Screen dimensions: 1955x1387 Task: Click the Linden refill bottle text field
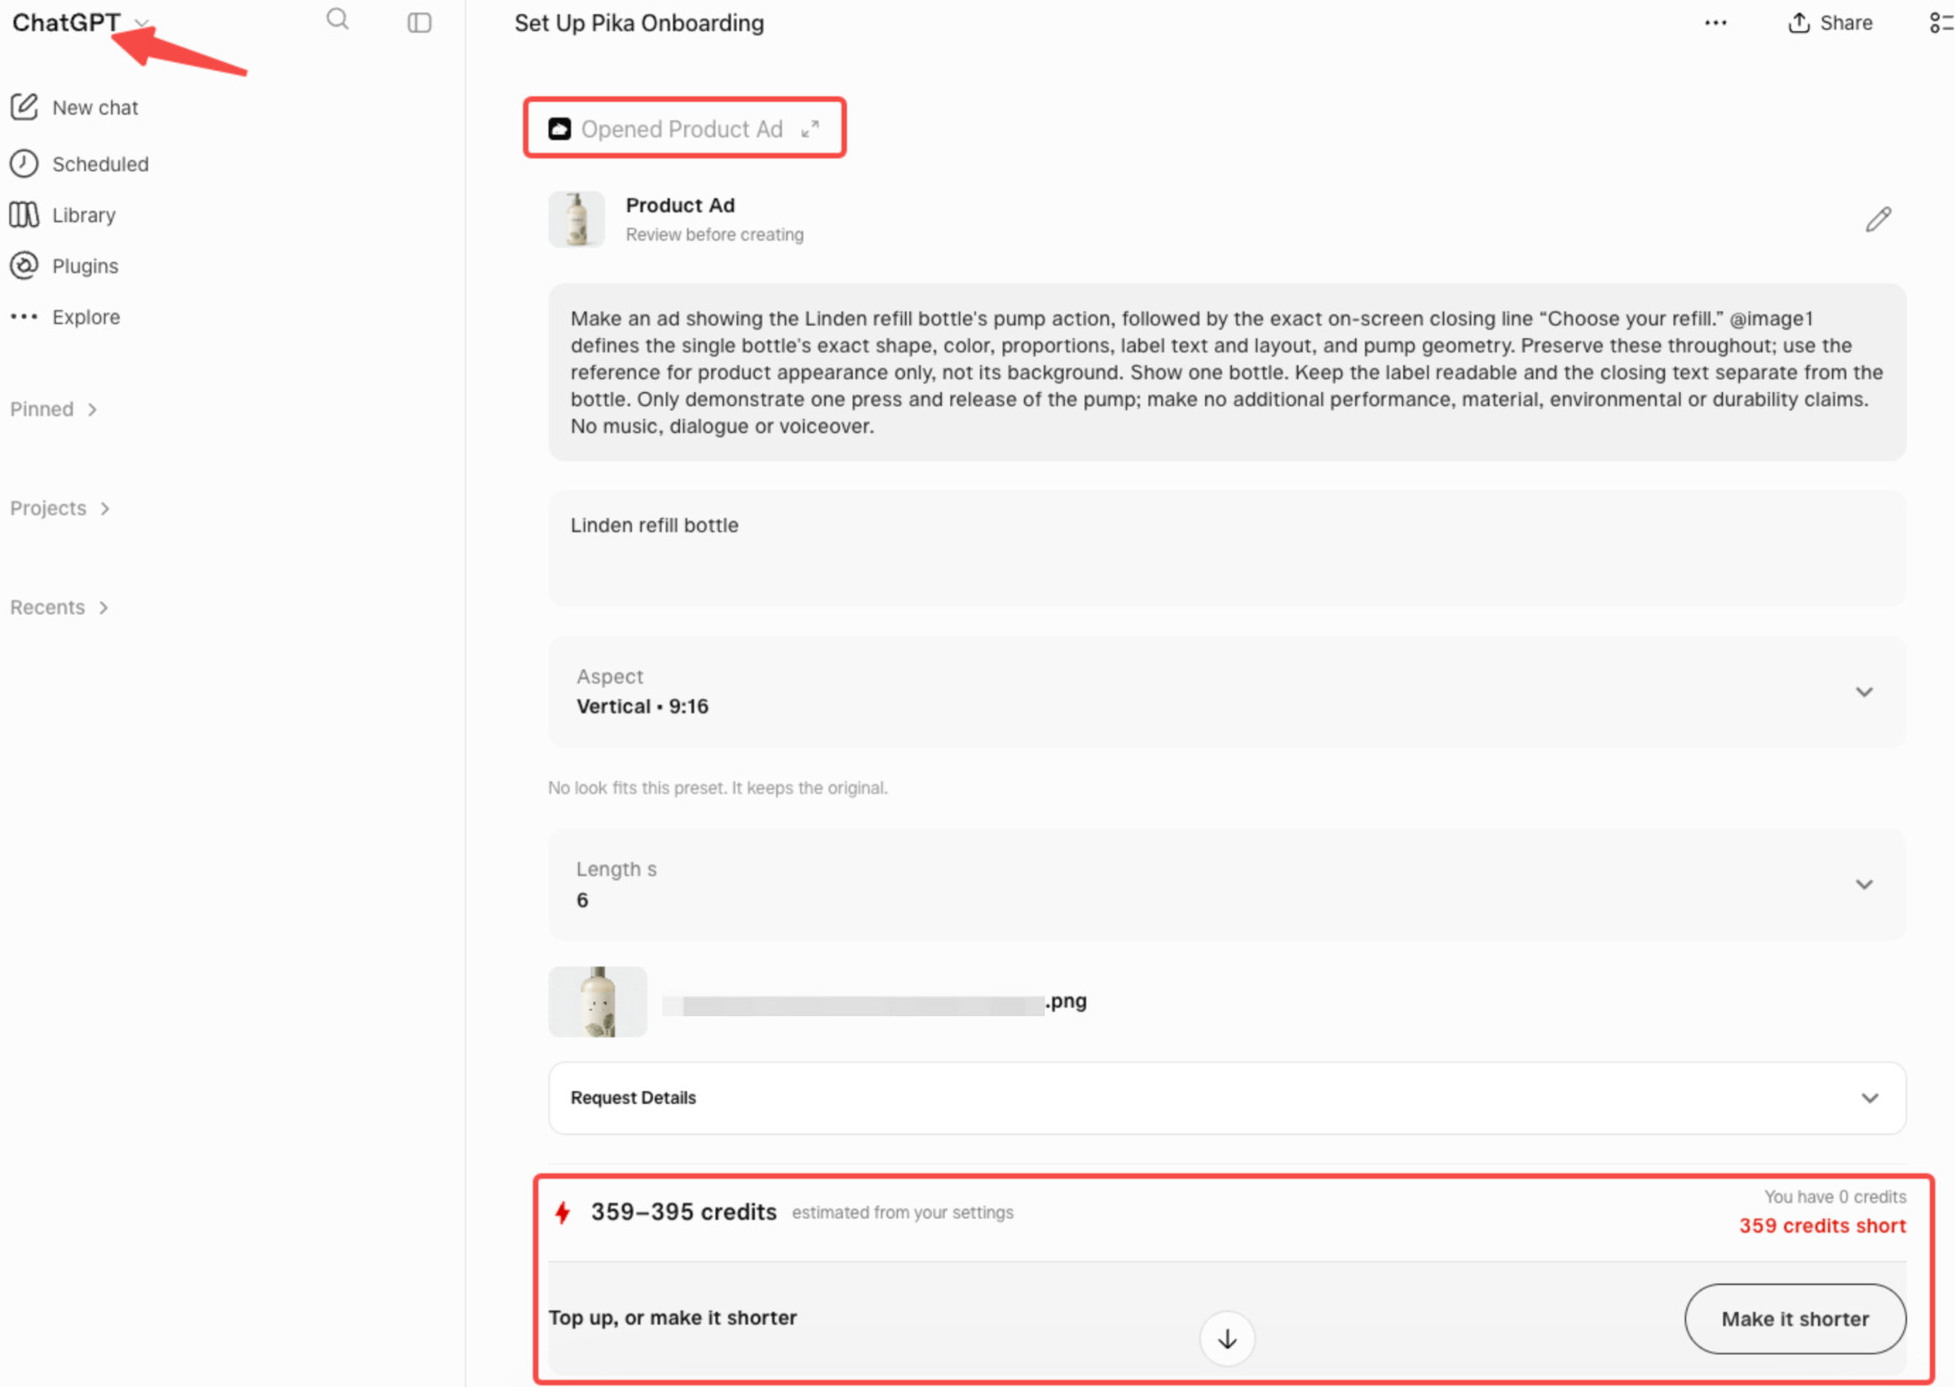click(x=1226, y=548)
